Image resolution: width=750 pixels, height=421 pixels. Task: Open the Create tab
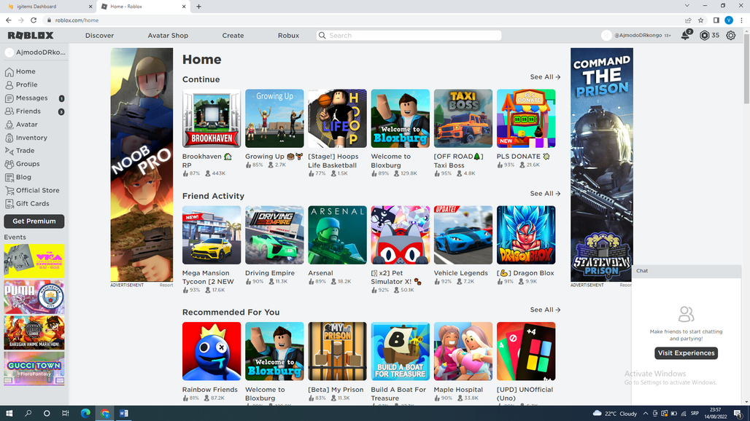pos(233,35)
